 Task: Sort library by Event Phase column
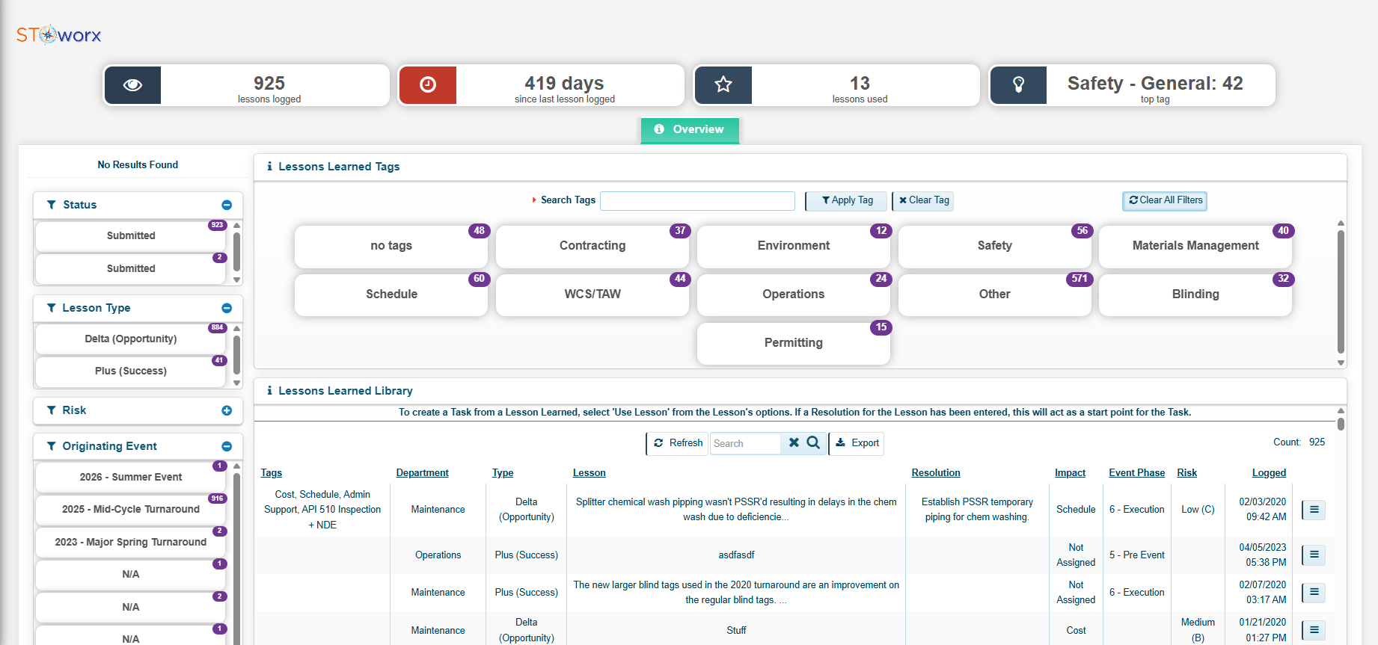pyautogui.click(x=1137, y=473)
